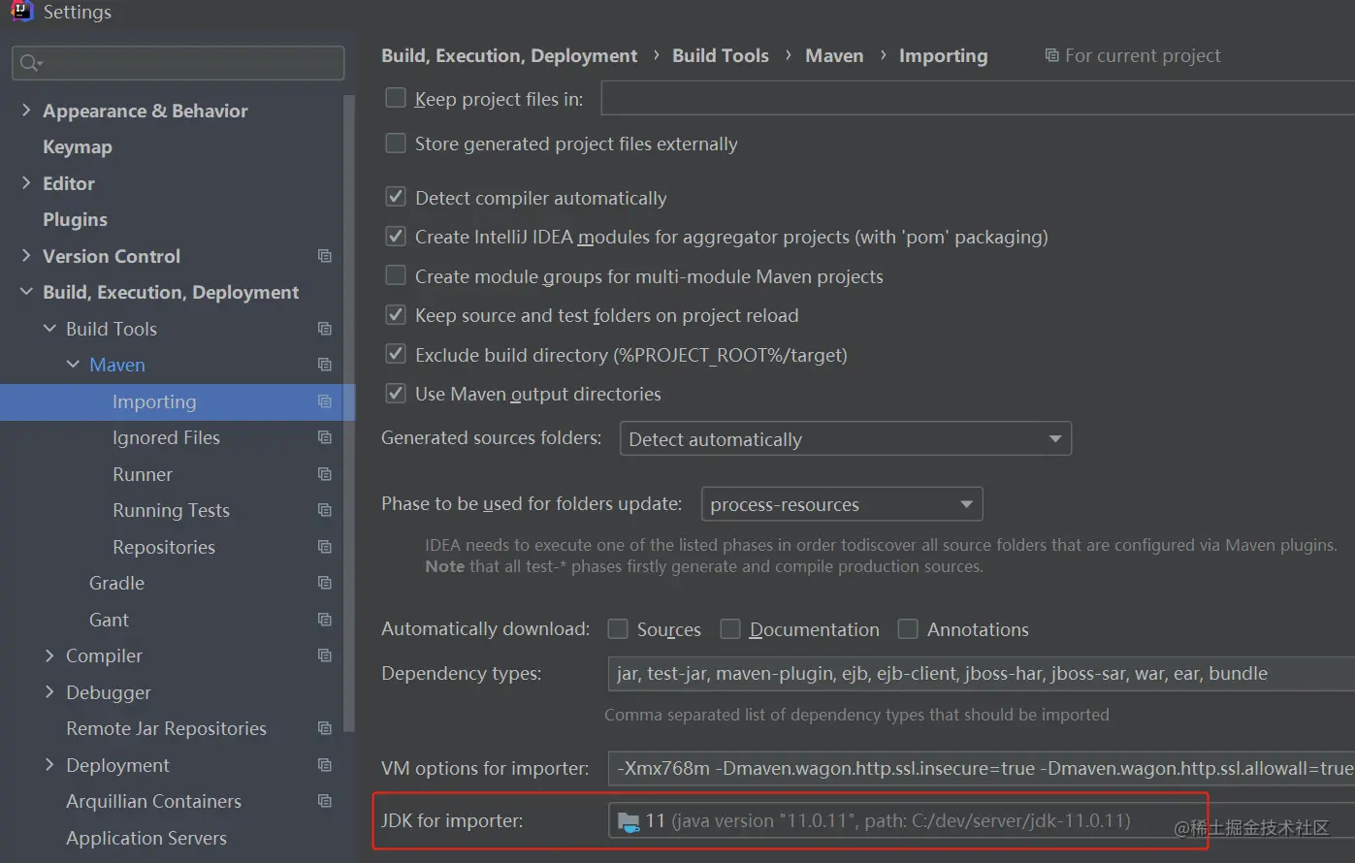The height and width of the screenshot is (863, 1355).
Task: Click the per-project icon next to Remote Jar Repositories
Action: point(325,728)
